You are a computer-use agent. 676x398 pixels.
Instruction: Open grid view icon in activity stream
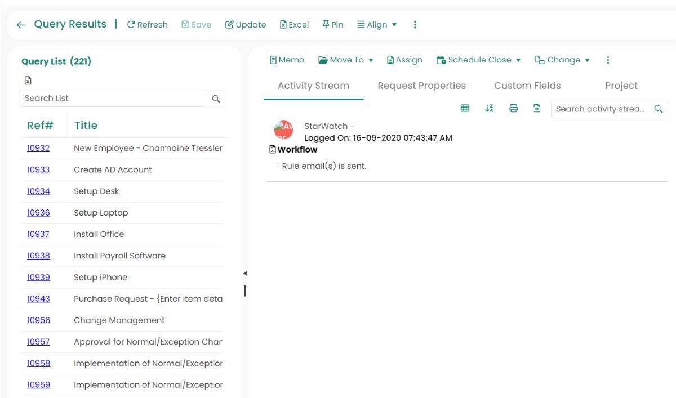(x=465, y=109)
